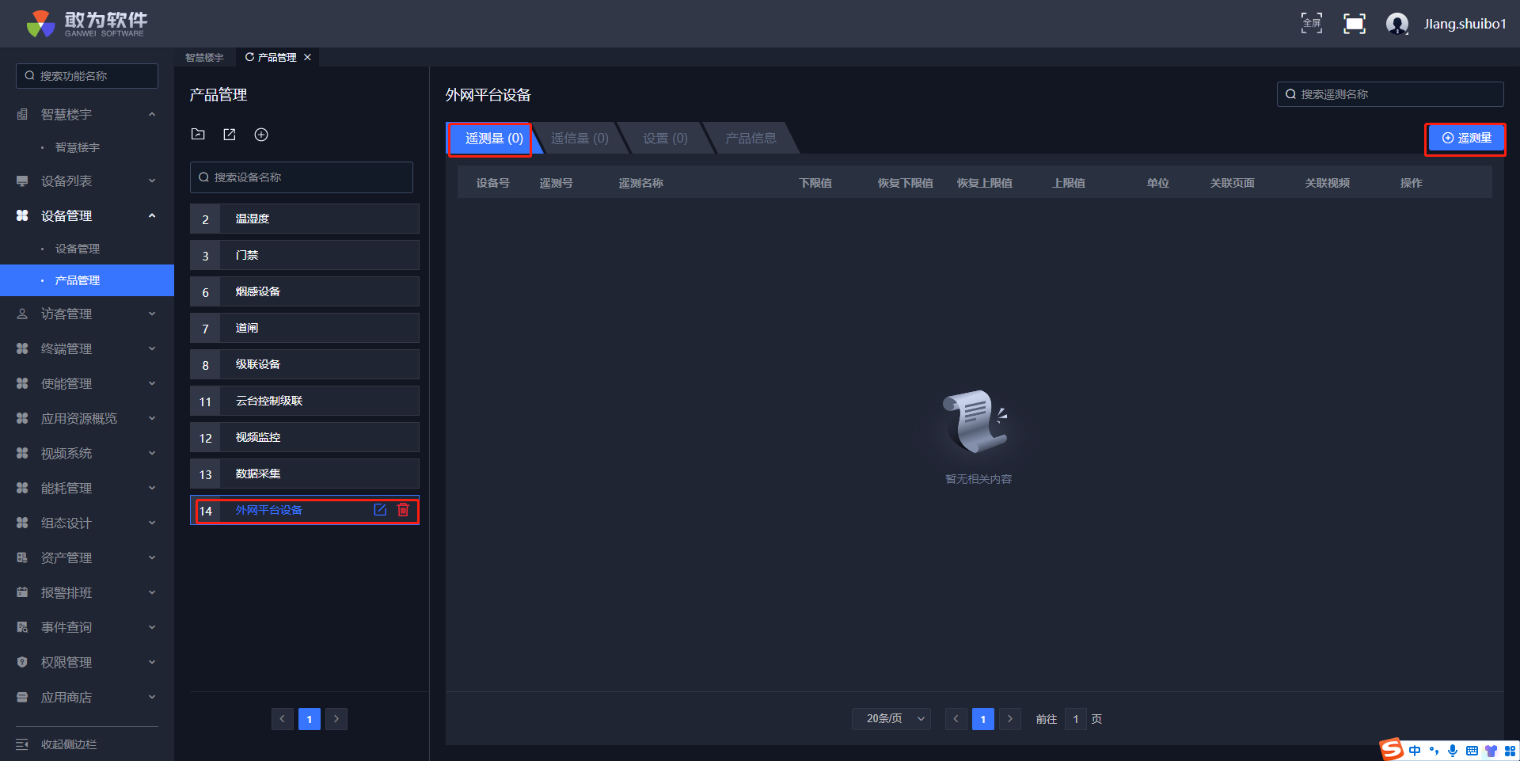Focus the 搜索遥测名称 search field
1520x761 pixels.
1390,94
